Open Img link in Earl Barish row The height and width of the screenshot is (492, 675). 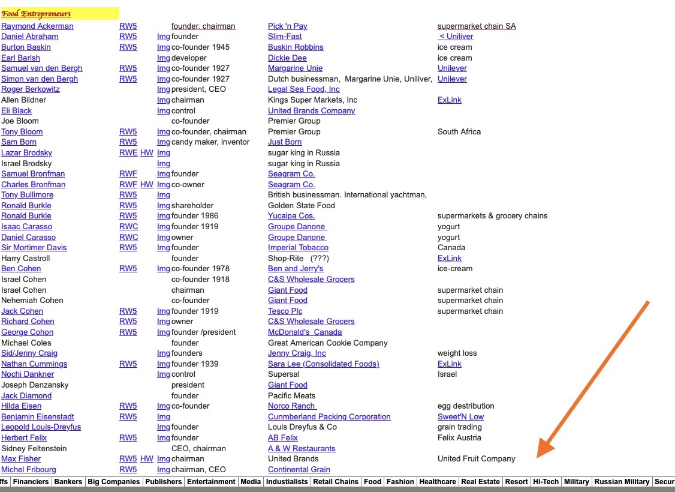163,58
